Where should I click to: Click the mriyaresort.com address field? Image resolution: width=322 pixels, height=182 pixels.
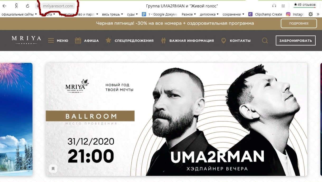coord(58,6)
